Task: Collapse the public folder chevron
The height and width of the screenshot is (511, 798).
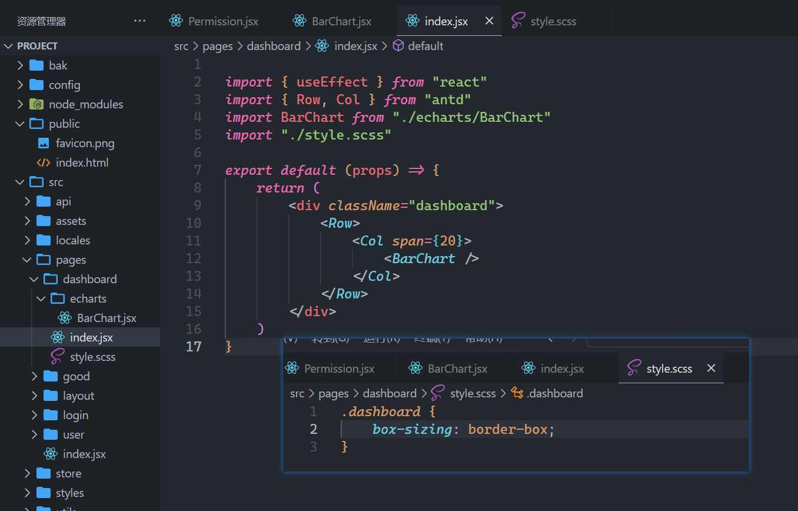Action: pyautogui.click(x=20, y=124)
